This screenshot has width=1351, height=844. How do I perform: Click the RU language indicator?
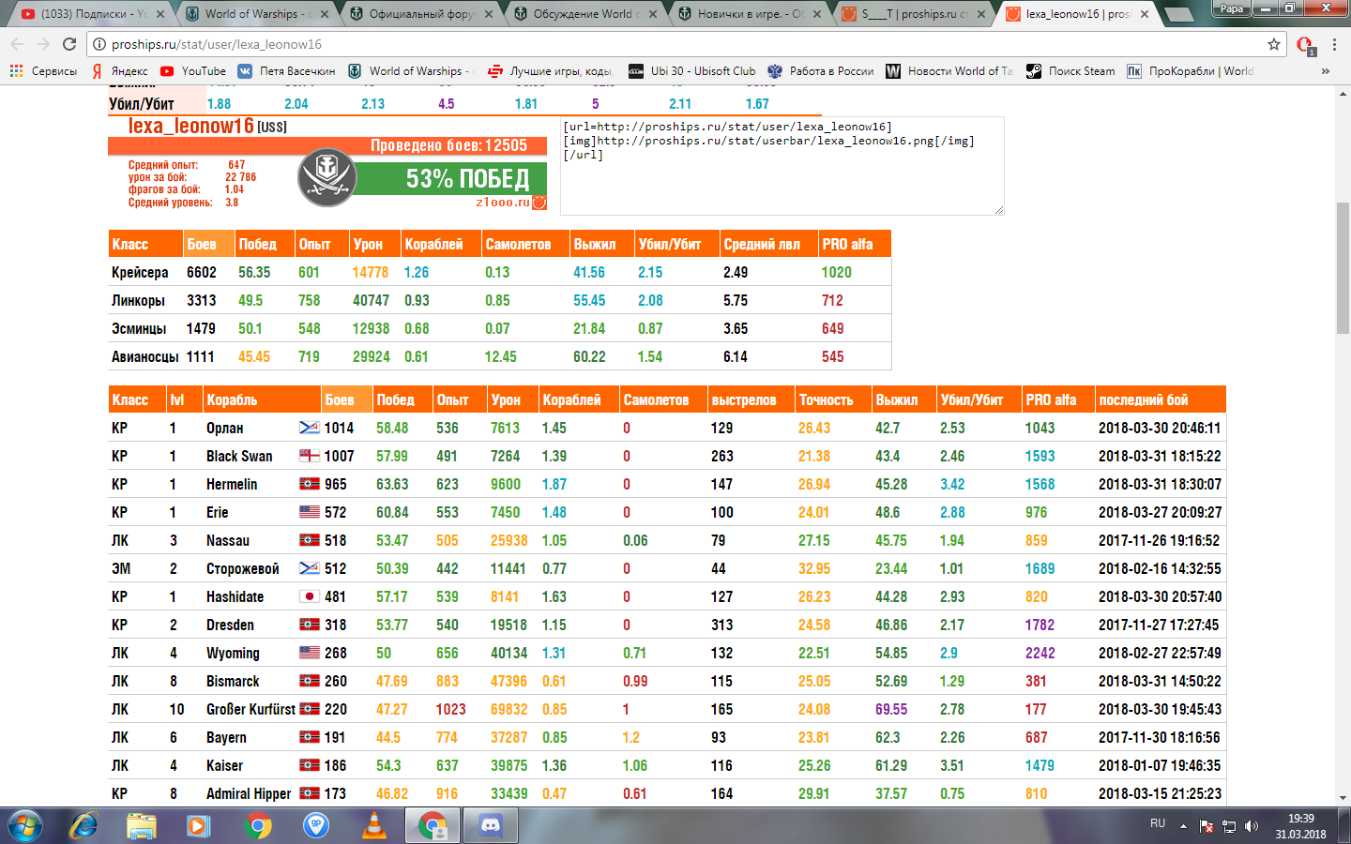(1158, 823)
